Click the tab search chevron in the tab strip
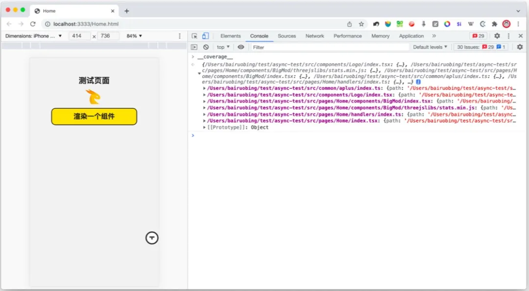Image resolution: width=529 pixels, height=291 pixels. coord(518,11)
